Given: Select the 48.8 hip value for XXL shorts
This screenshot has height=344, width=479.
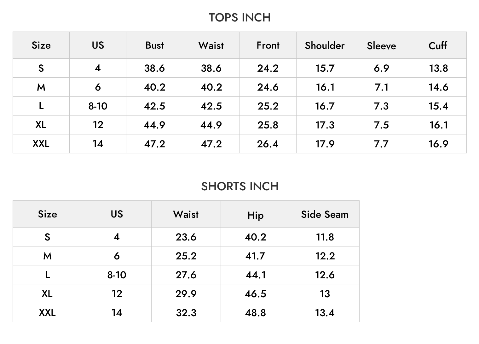Looking at the screenshot, I should point(255,313).
